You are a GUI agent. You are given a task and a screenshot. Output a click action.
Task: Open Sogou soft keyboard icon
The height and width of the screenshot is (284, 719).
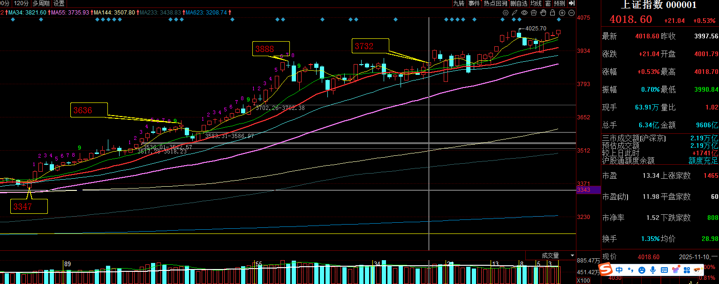[x=664, y=270]
